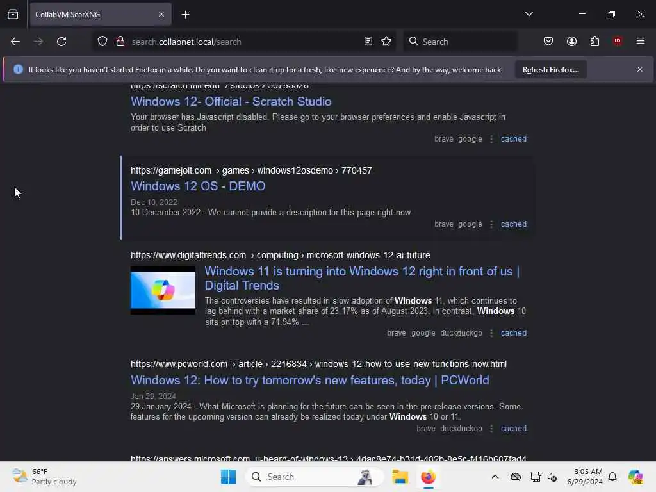This screenshot has width=656, height=492.
Task: Click 'Dec 10, 2022' date text
Action: coord(154,202)
